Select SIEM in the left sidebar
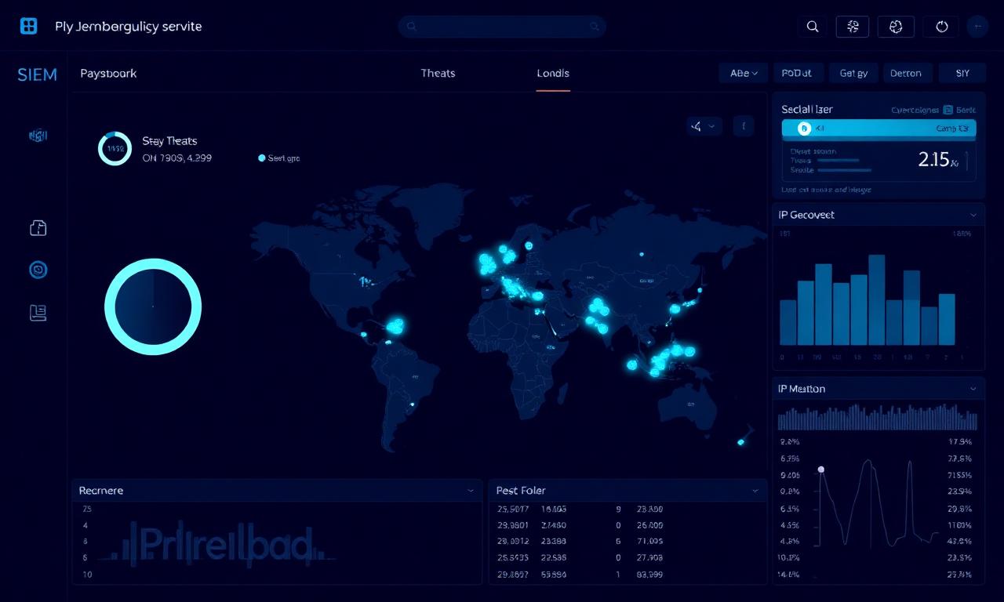 37,74
